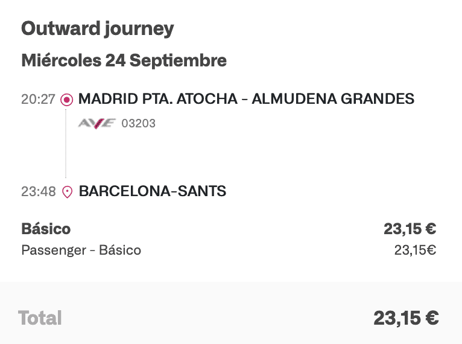Select train number 03203
Image resolution: width=462 pixels, height=344 pixels.
point(139,124)
